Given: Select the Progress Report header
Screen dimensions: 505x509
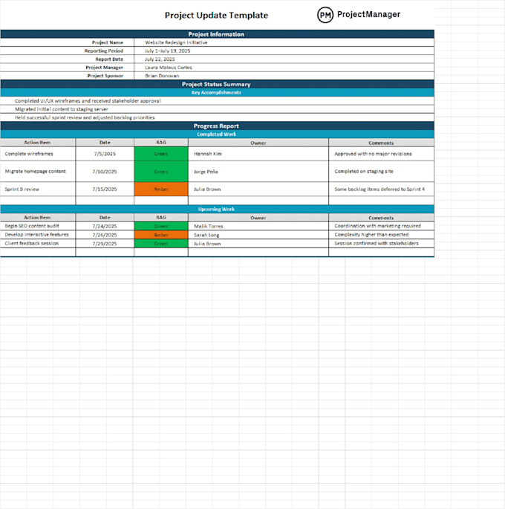Looking at the screenshot, I should coord(218,126).
